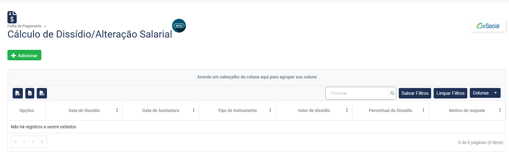Sort by Valor de dissídio header
The height and width of the screenshot is (160, 509).
(x=314, y=110)
